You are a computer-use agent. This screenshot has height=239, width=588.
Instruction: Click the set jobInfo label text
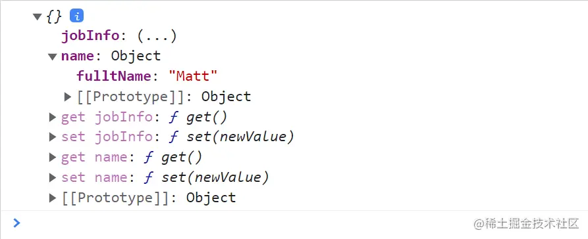coord(107,137)
